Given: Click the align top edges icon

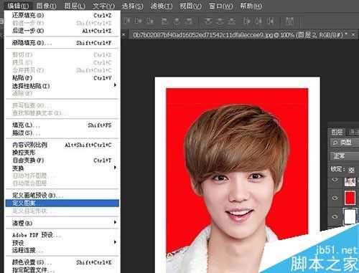Looking at the screenshot, I should coord(126,21).
